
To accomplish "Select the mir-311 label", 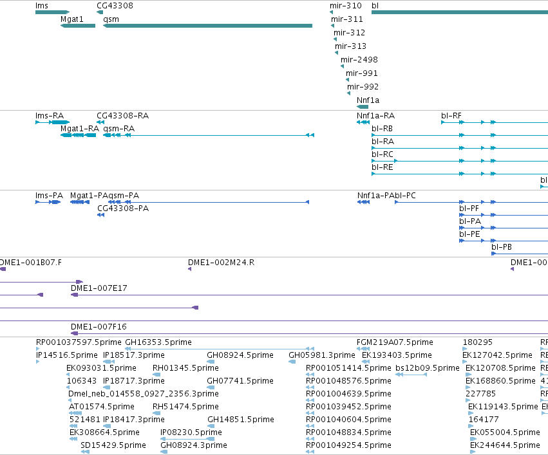I will [x=347, y=19].
